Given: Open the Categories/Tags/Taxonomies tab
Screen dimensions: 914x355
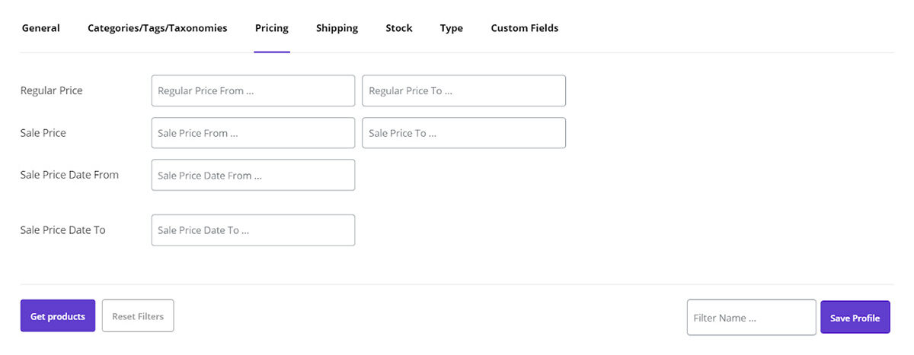Looking at the screenshot, I should click(x=157, y=28).
